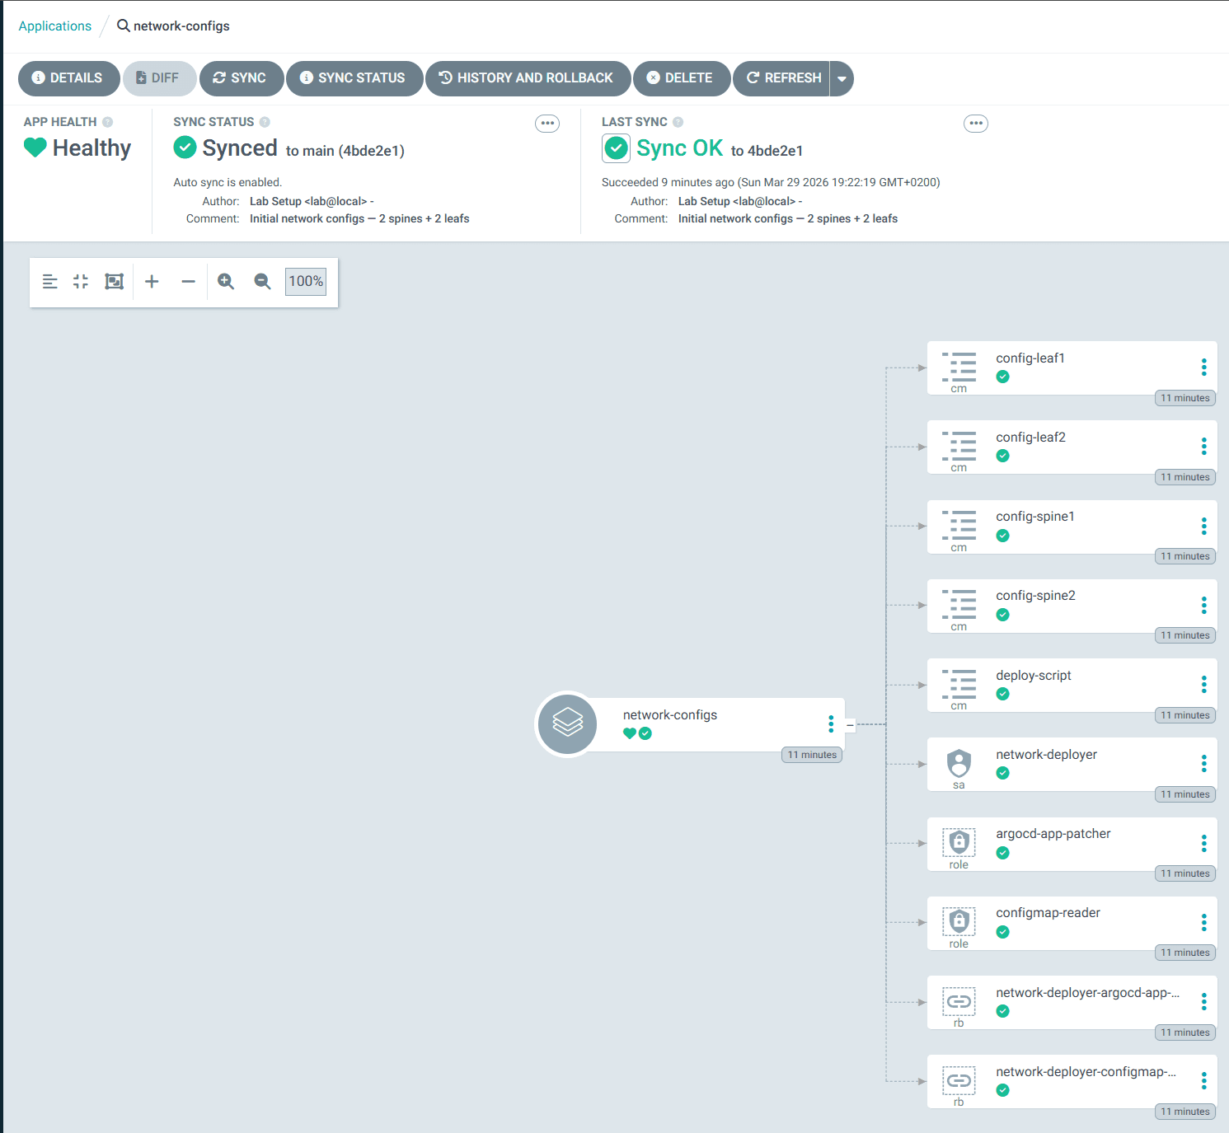This screenshot has height=1133, width=1229.
Task: Open the Refresh dropdown arrow
Action: (842, 79)
